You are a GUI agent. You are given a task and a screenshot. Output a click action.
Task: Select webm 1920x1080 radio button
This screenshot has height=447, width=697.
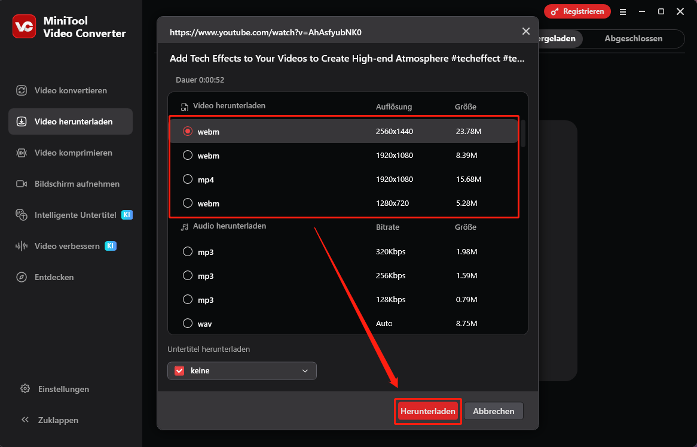click(188, 155)
